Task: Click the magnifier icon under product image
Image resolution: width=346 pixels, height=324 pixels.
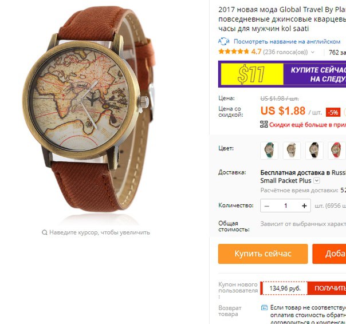Action: 45,232
